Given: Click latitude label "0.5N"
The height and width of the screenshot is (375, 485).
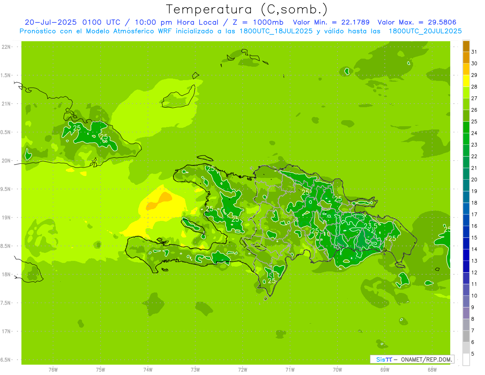Looking at the screenshot, I should (6, 132).
